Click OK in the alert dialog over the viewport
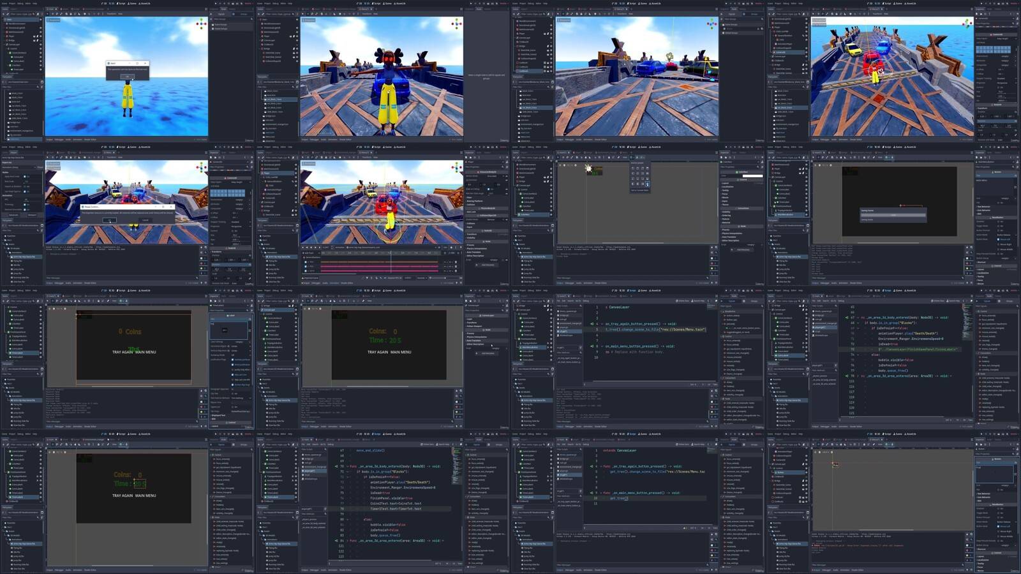The height and width of the screenshot is (574, 1021). 128,77
